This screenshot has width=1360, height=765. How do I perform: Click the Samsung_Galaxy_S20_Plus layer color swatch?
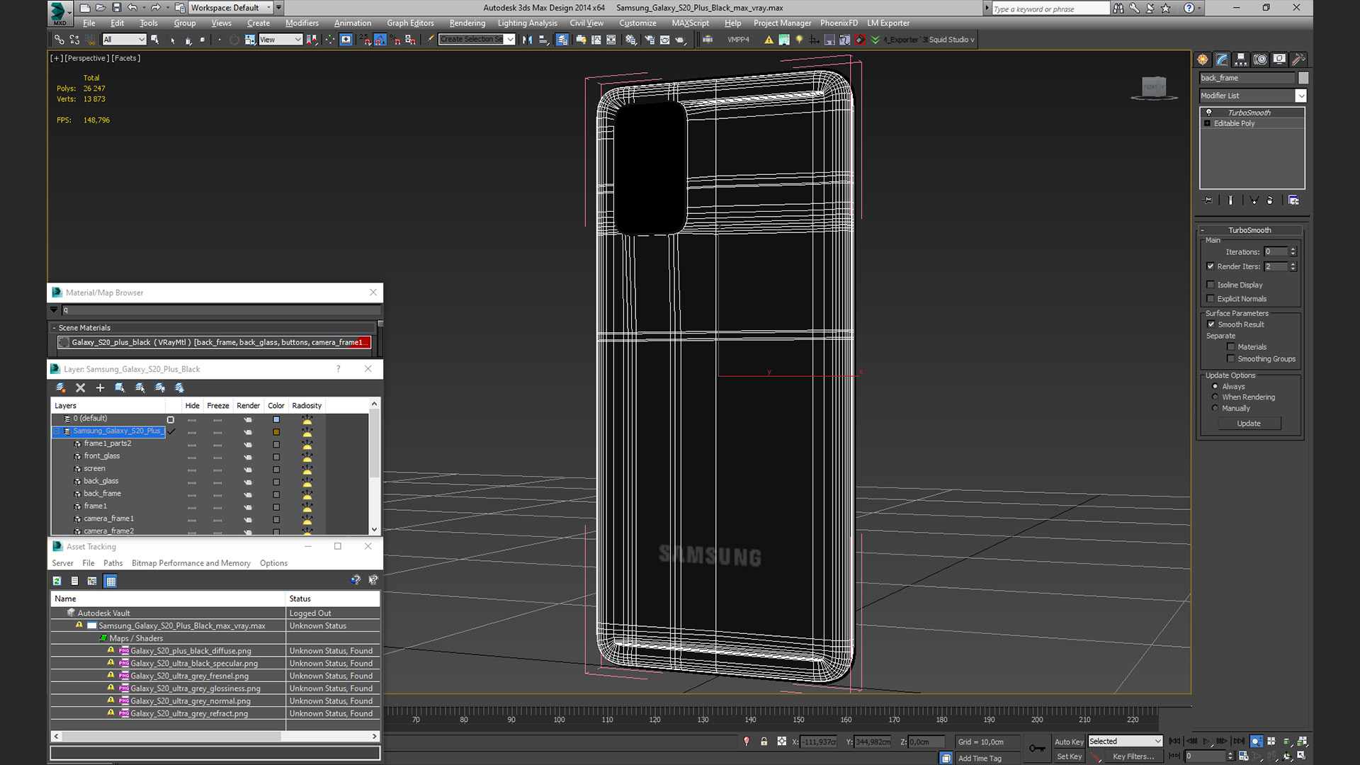pyautogui.click(x=276, y=432)
